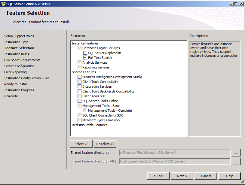Check the Client Tools SDK checkbox
Screen dimensions: 245x185
tap(80, 96)
